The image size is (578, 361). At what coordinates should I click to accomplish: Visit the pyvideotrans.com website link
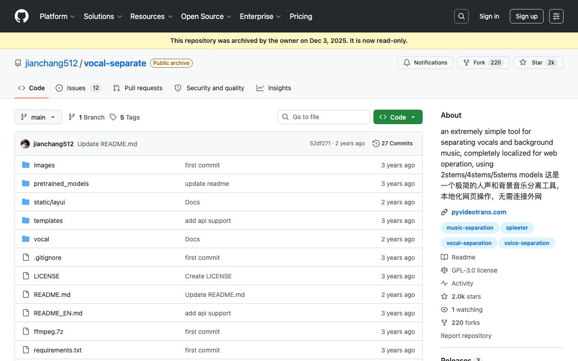tap(479, 212)
